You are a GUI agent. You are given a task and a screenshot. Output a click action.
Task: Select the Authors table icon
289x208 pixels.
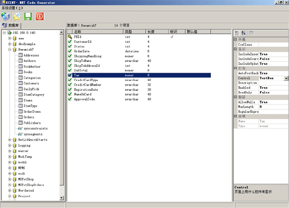tap(20, 61)
